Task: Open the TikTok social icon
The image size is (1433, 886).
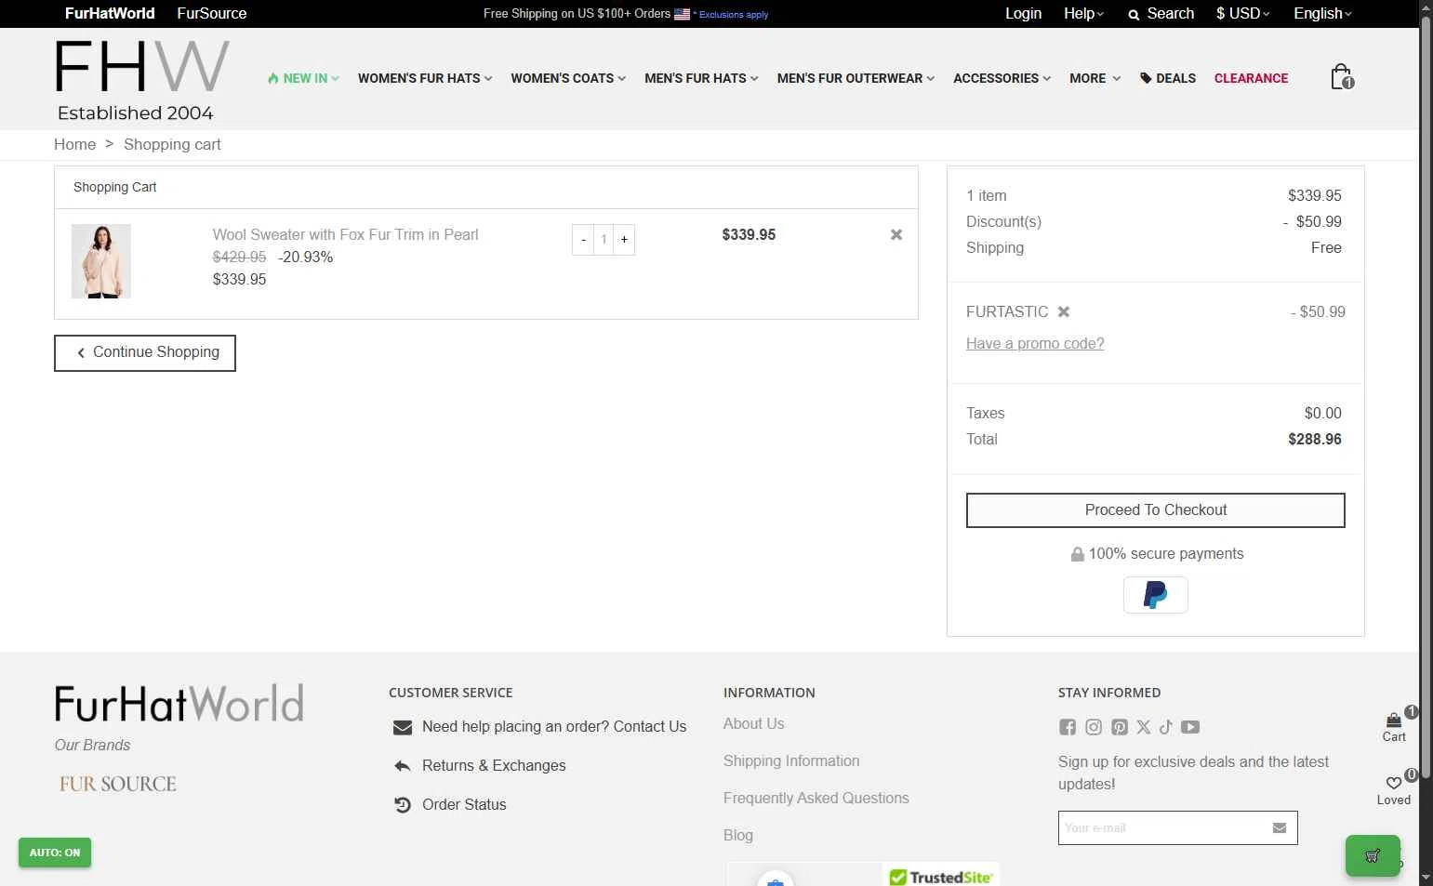Action: (x=1166, y=727)
